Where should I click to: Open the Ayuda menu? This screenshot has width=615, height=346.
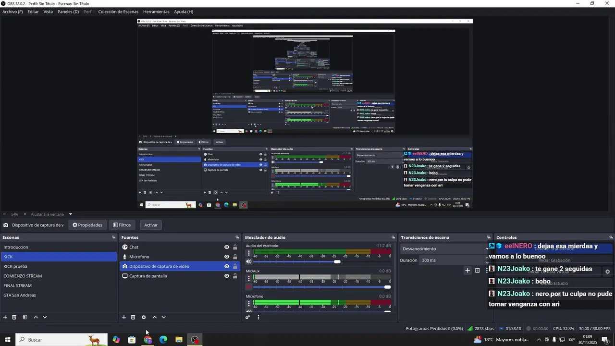coord(184,12)
